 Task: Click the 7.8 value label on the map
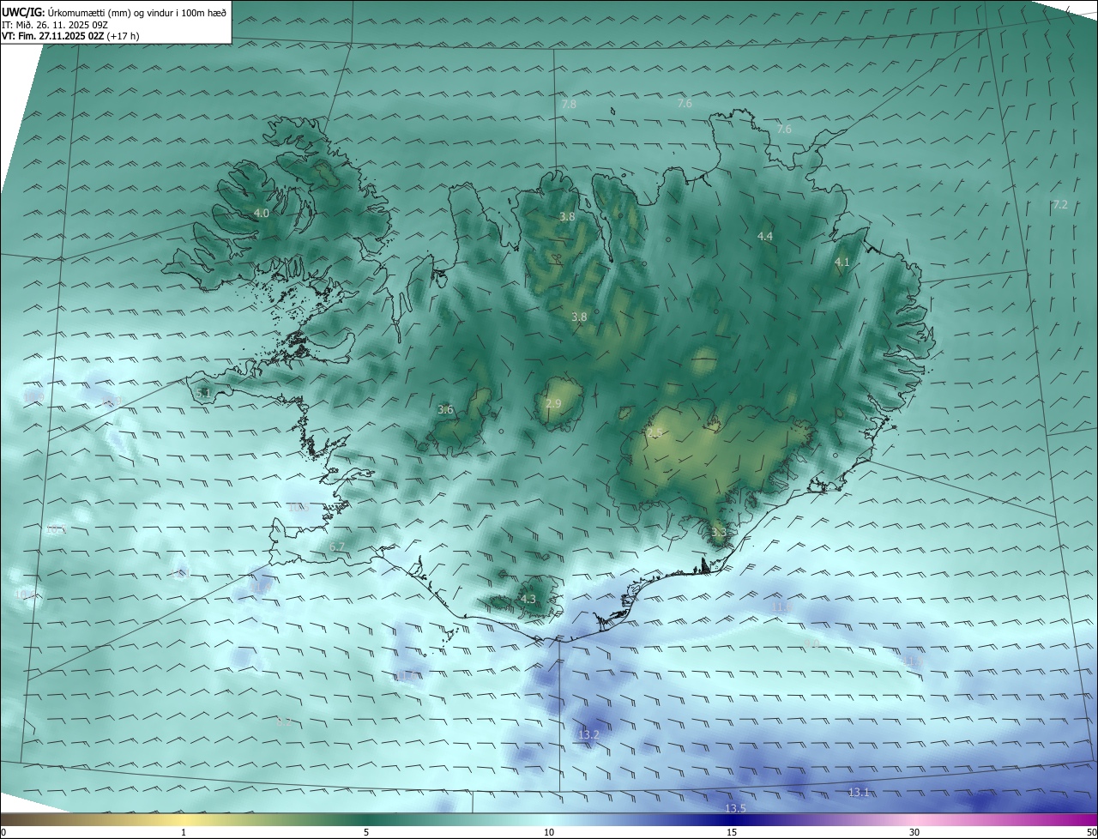[569, 105]
